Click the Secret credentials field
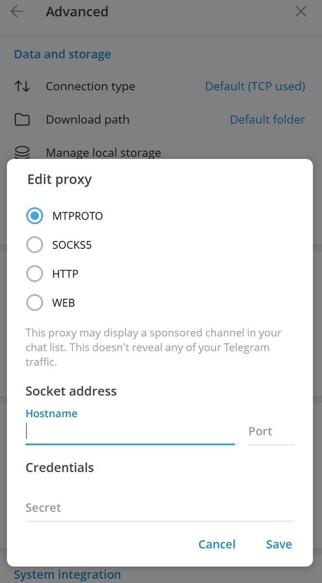Screen dimensions: 322x583 click(160, 508)
